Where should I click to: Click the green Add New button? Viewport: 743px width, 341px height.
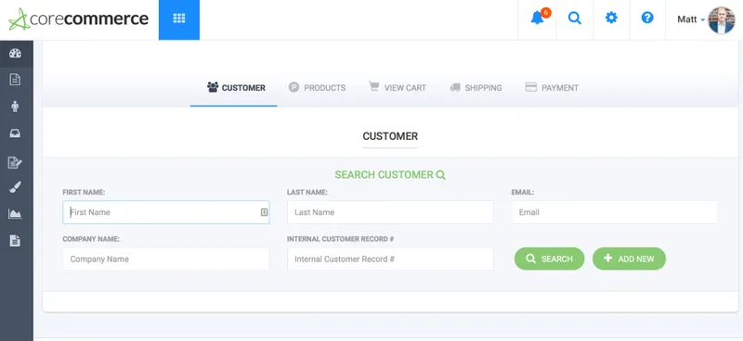pyautogui.click(x=629, y=259)
